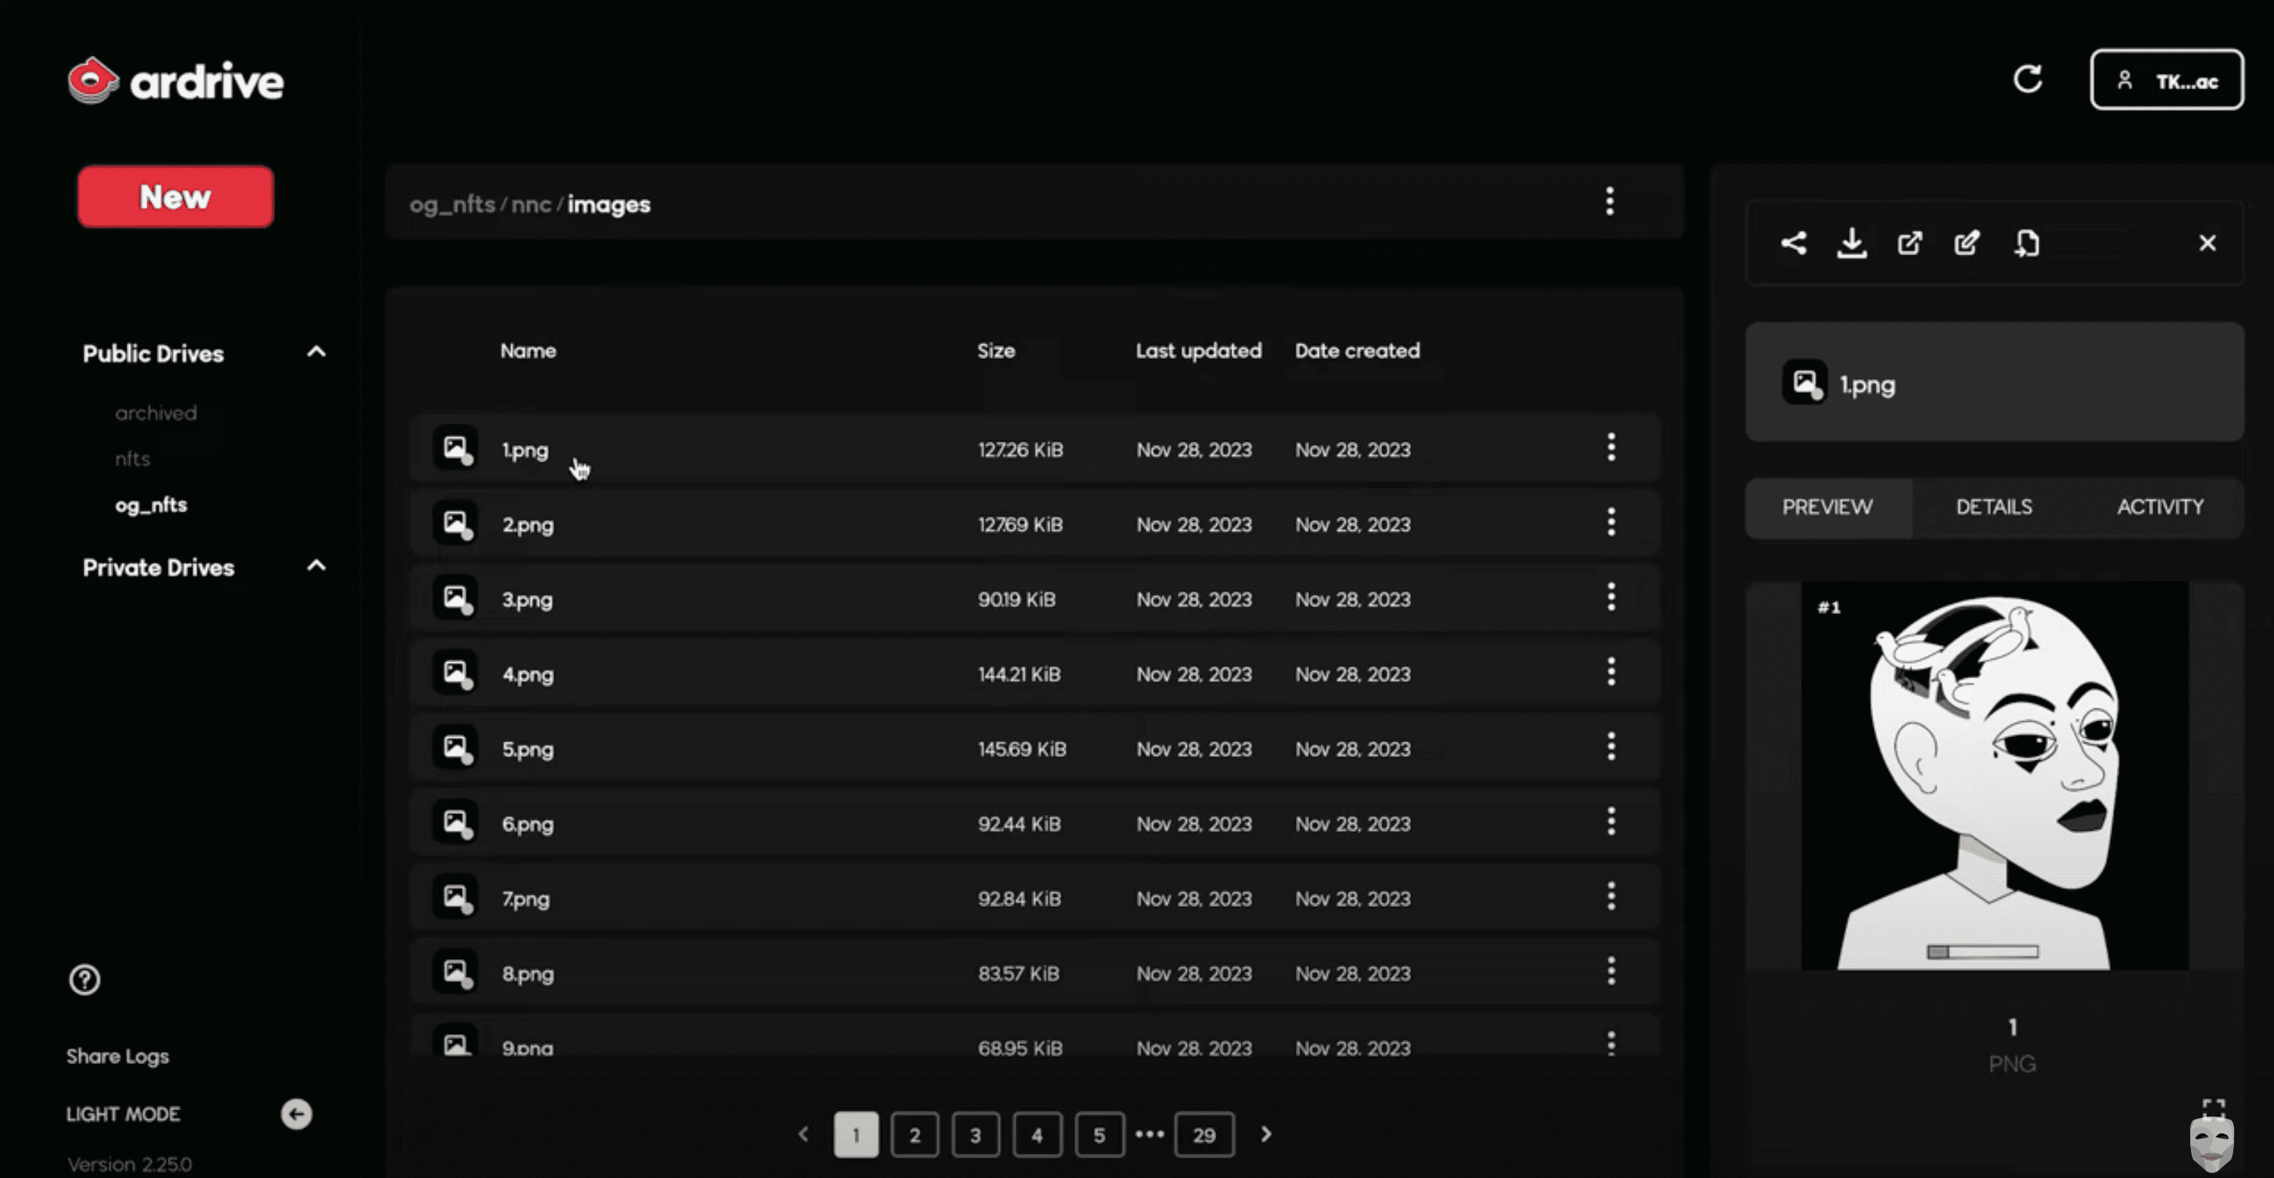Open options menu for 5.png row
This screenshot has width=2274, height=1178.
click(x=1611, y=747)
